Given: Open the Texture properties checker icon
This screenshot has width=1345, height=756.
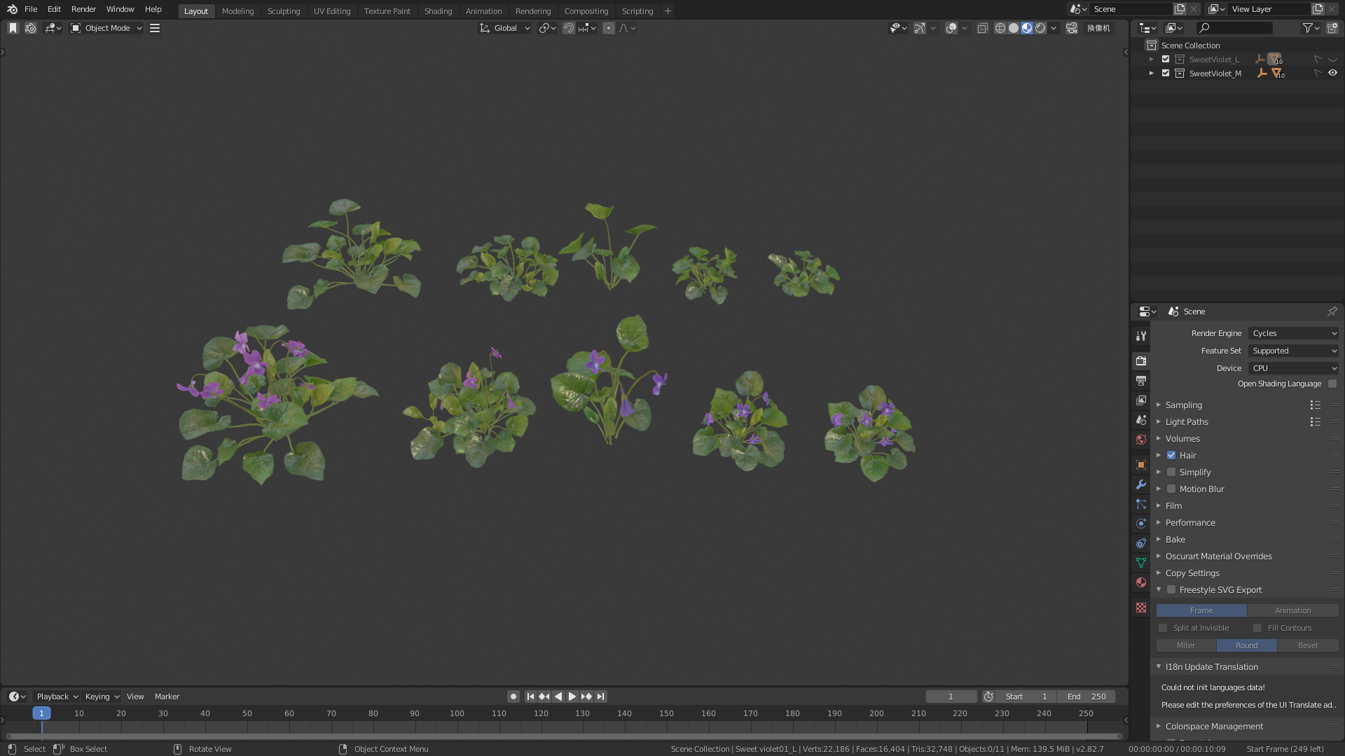Looking at the screenshot, I should [x=1141, y=608].
